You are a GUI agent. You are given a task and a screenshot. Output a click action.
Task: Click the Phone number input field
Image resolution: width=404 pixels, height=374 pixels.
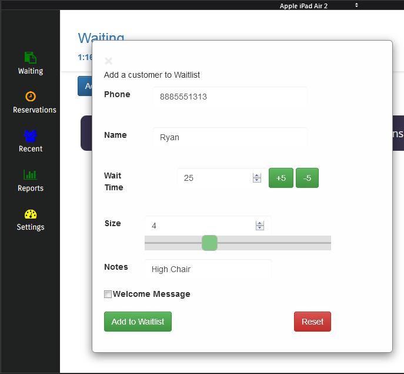[230, 97]
